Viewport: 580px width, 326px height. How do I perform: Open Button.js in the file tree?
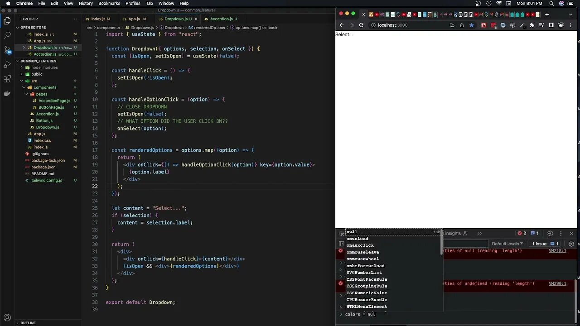point(44,120)
